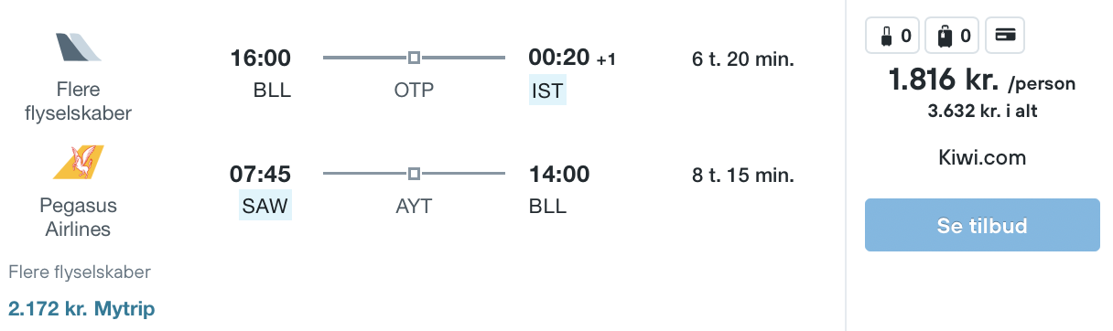Click the Kiwi.com provider name
Screen dimensions: 1113x331
pos(982,158)
